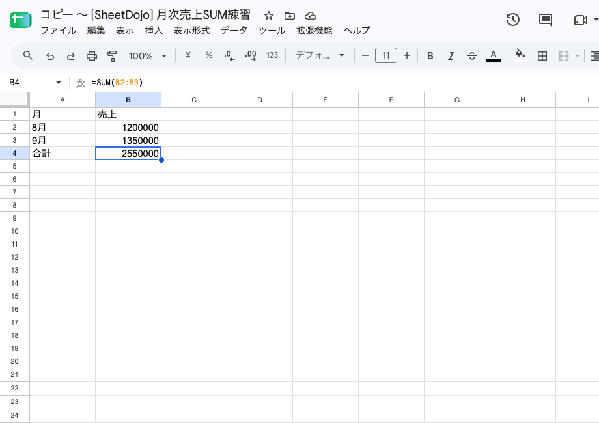Increase decimal places
599x423 pixels.
(x=251, y=56)
